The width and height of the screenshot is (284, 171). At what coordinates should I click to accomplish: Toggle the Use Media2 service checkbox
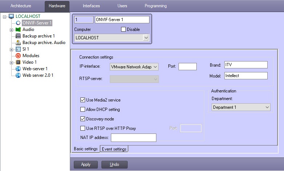[83, 100]
